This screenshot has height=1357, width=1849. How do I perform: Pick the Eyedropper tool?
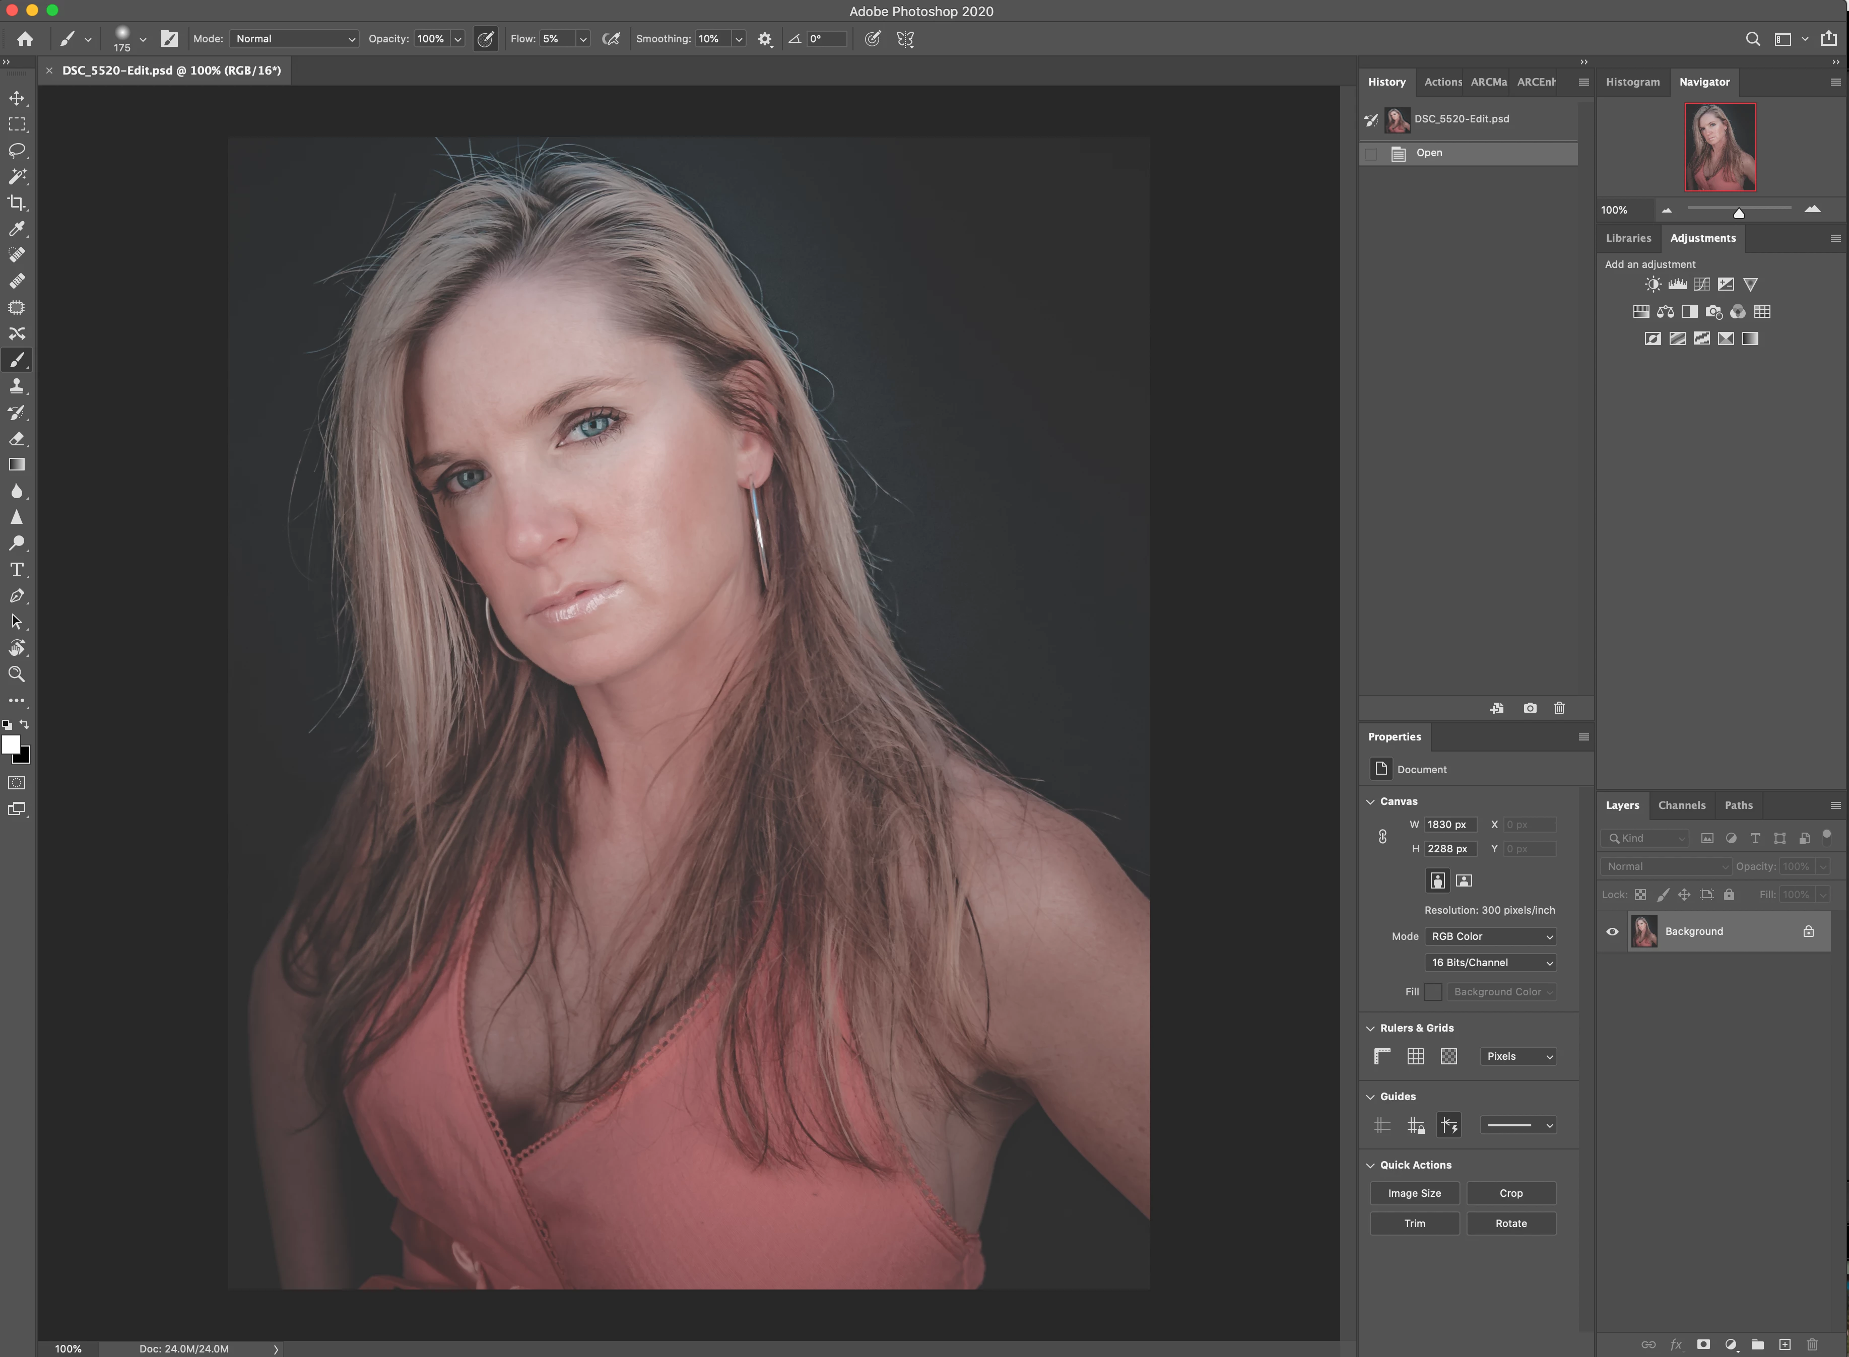(x=17, y=229)
